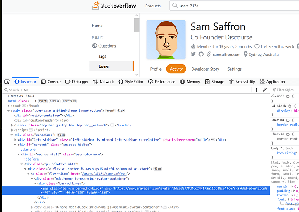This screenshot has width=299, height=212.
Task: Click the location pin icon beside Sydney
Action: (245, 55)
